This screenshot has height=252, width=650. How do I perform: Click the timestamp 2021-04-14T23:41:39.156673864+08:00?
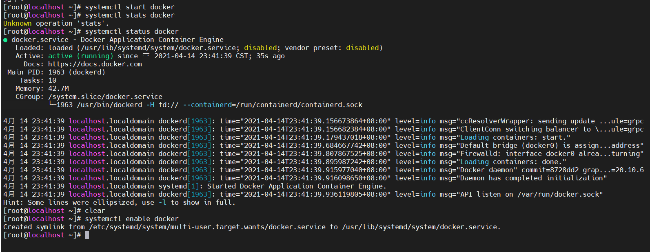click(315, 121)
